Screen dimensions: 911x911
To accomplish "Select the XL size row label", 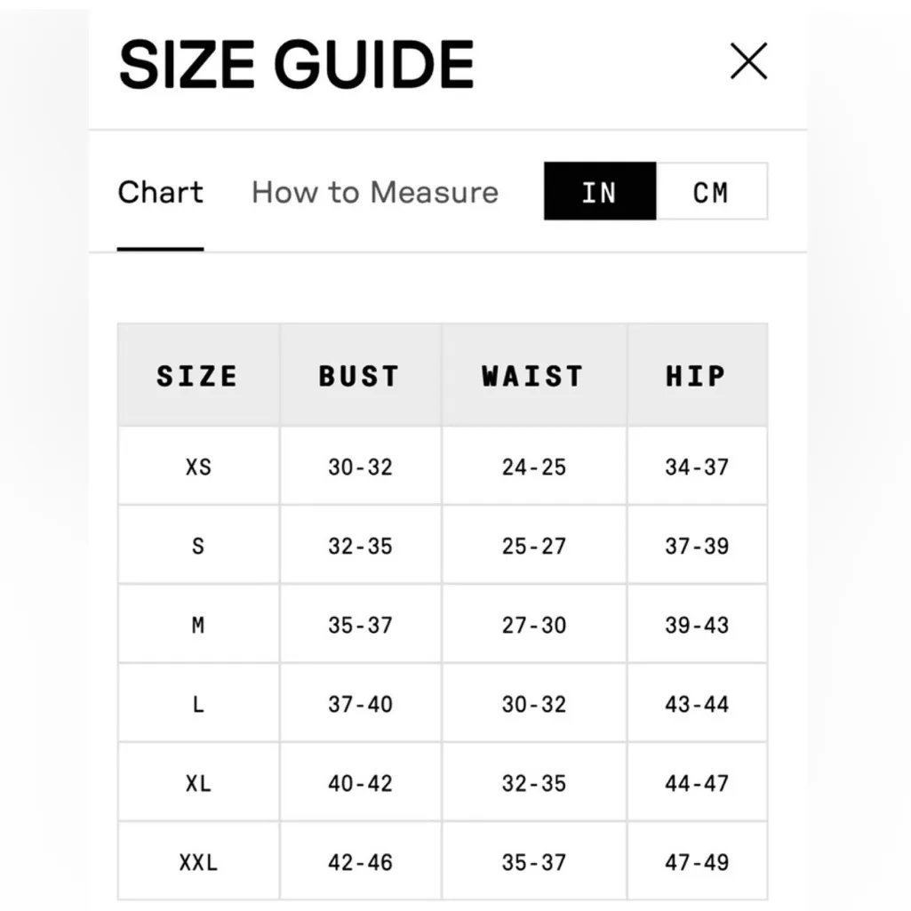I will tap(198, 783).
